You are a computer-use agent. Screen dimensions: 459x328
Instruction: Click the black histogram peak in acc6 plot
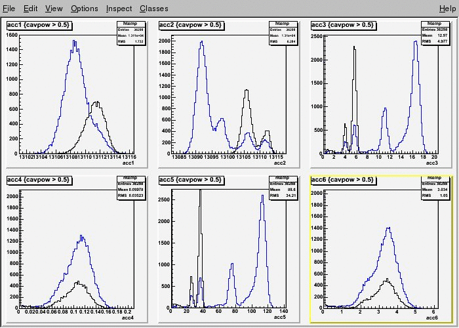[387, 279]
